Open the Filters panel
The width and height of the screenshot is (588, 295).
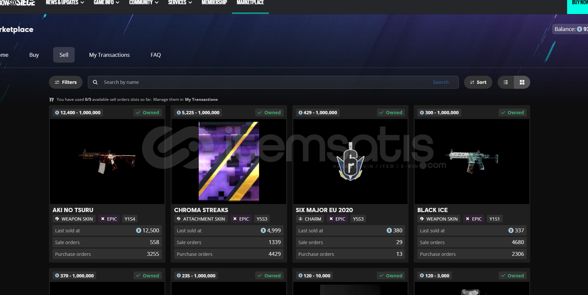pyautogui.click(x=66, y=82)
